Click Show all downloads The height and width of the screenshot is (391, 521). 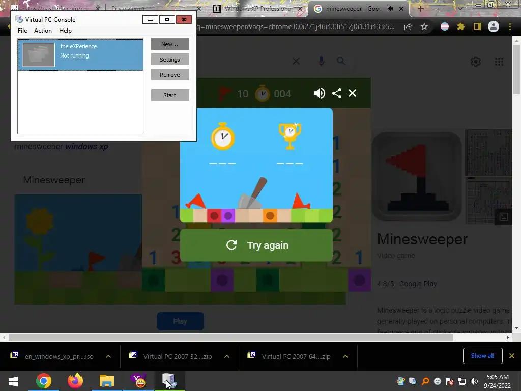482,356
